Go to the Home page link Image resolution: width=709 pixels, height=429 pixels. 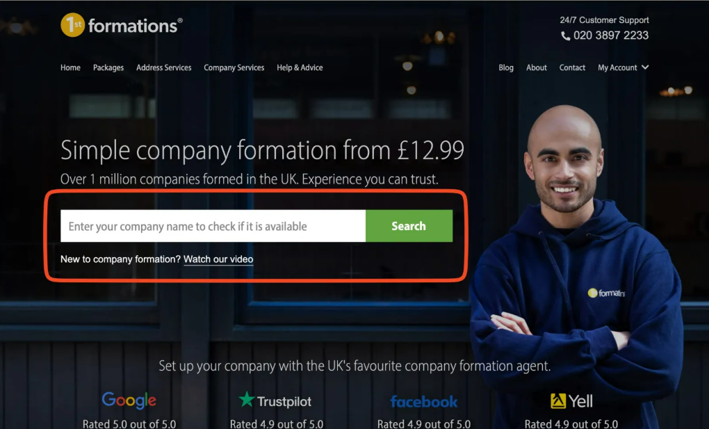click(70, 67)
